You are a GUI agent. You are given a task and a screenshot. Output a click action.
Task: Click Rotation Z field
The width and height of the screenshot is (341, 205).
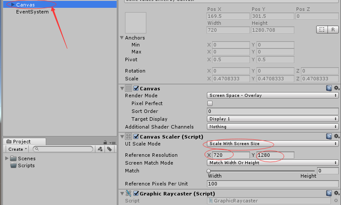click(x=320, y=71)
